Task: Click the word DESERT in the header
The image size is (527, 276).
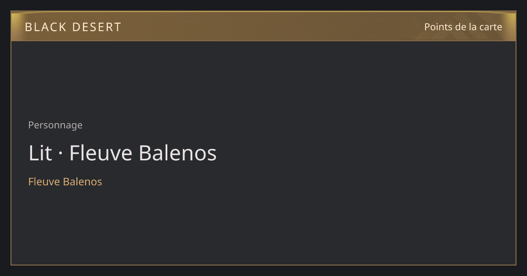Action: pyautogui.click(x=96, y=27)
